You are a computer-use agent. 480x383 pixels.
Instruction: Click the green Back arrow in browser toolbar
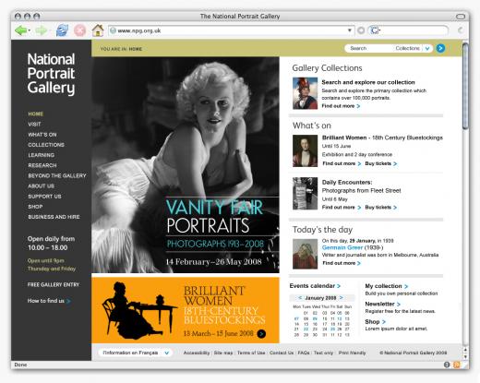coord(20,30)
